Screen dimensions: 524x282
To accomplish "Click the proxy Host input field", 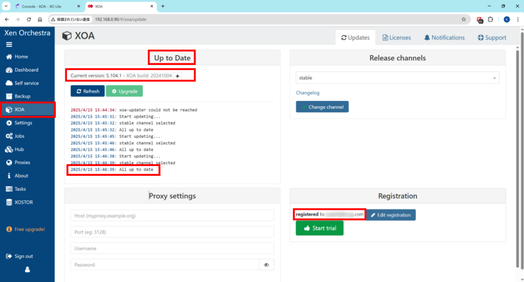I will point(172,216).
